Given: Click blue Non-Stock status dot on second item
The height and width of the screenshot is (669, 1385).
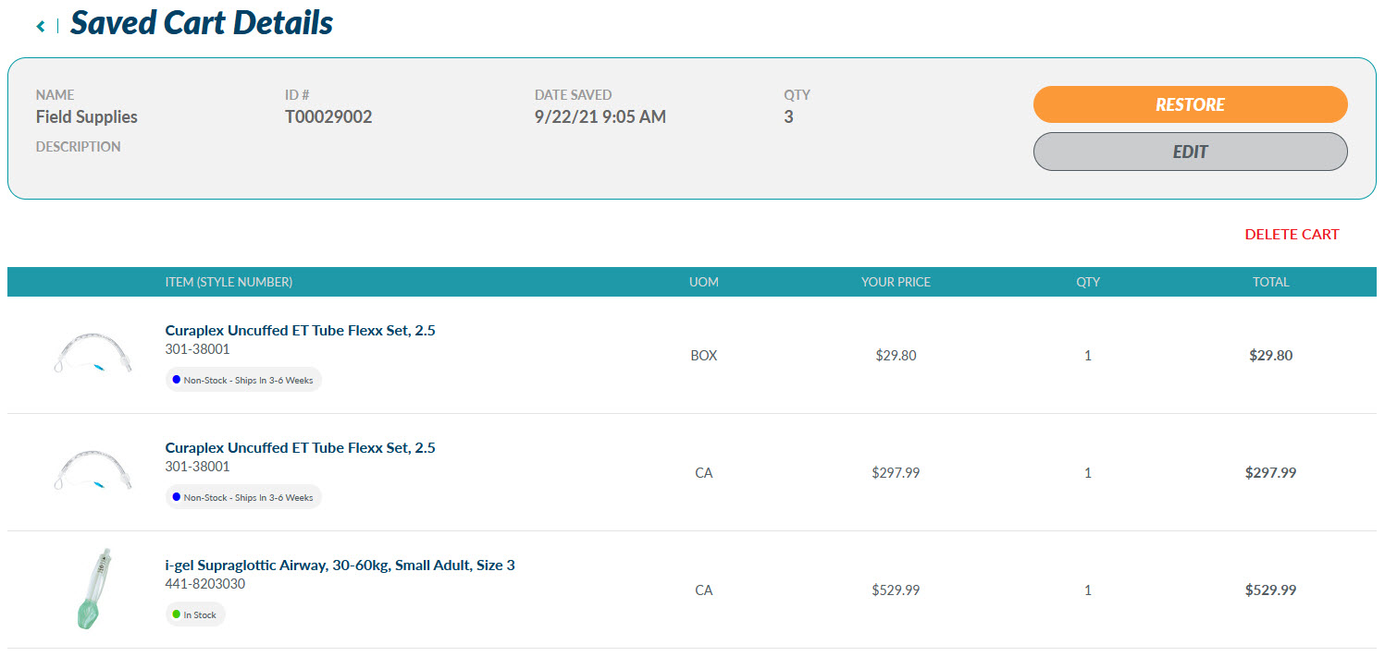Looking at the screenshot, I should tap(176, 497).
